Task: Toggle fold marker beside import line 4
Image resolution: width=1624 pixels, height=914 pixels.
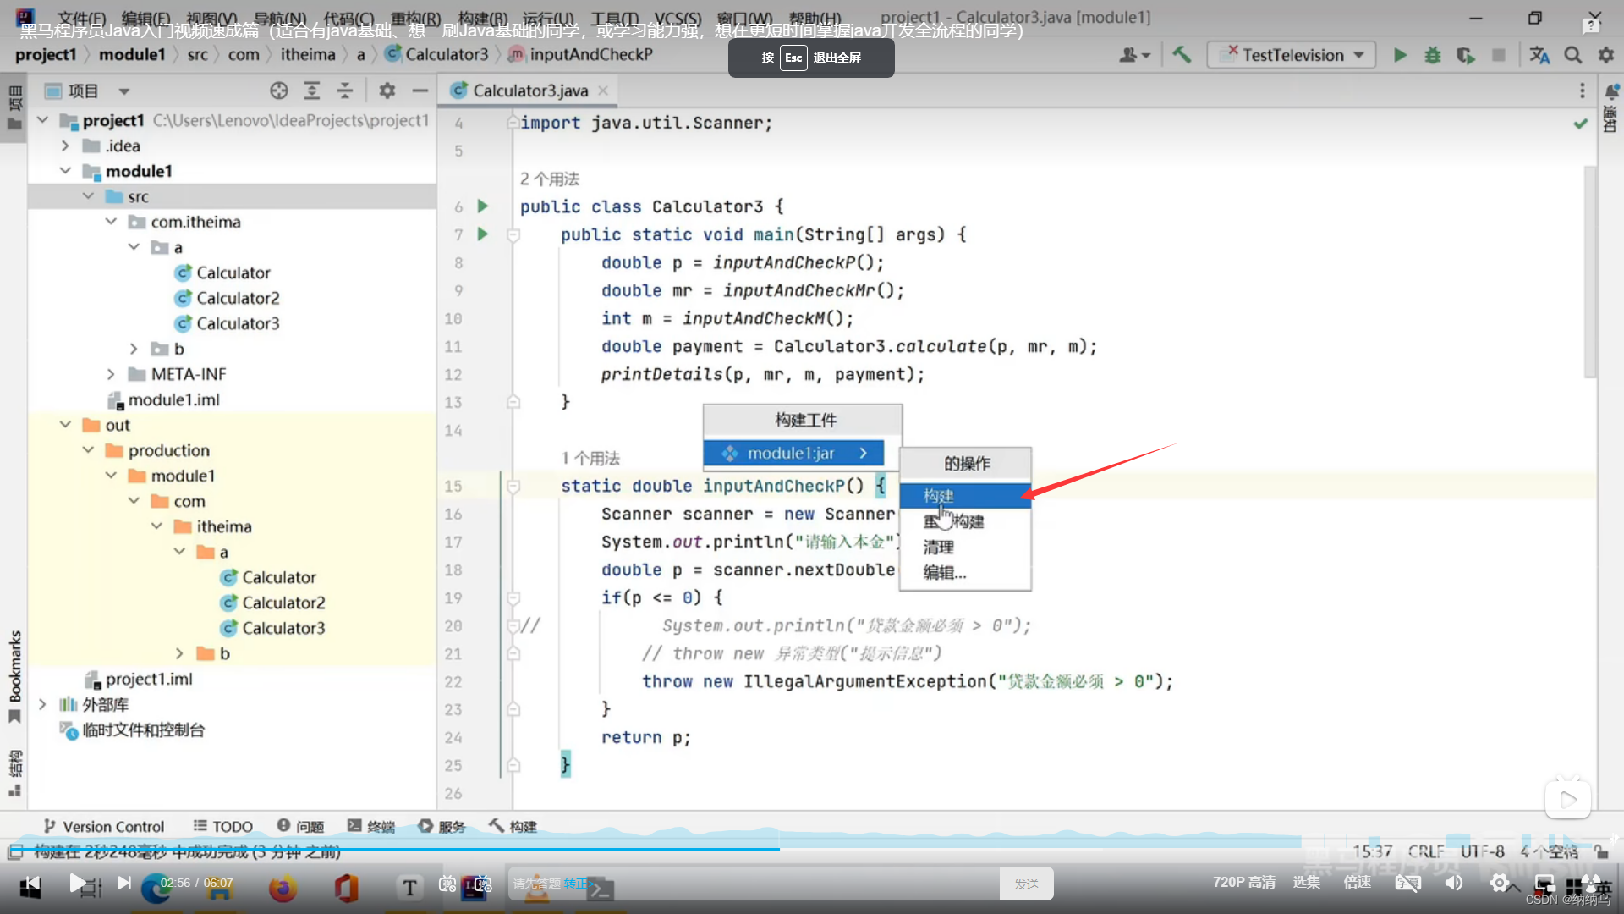Action: point(513,123)
